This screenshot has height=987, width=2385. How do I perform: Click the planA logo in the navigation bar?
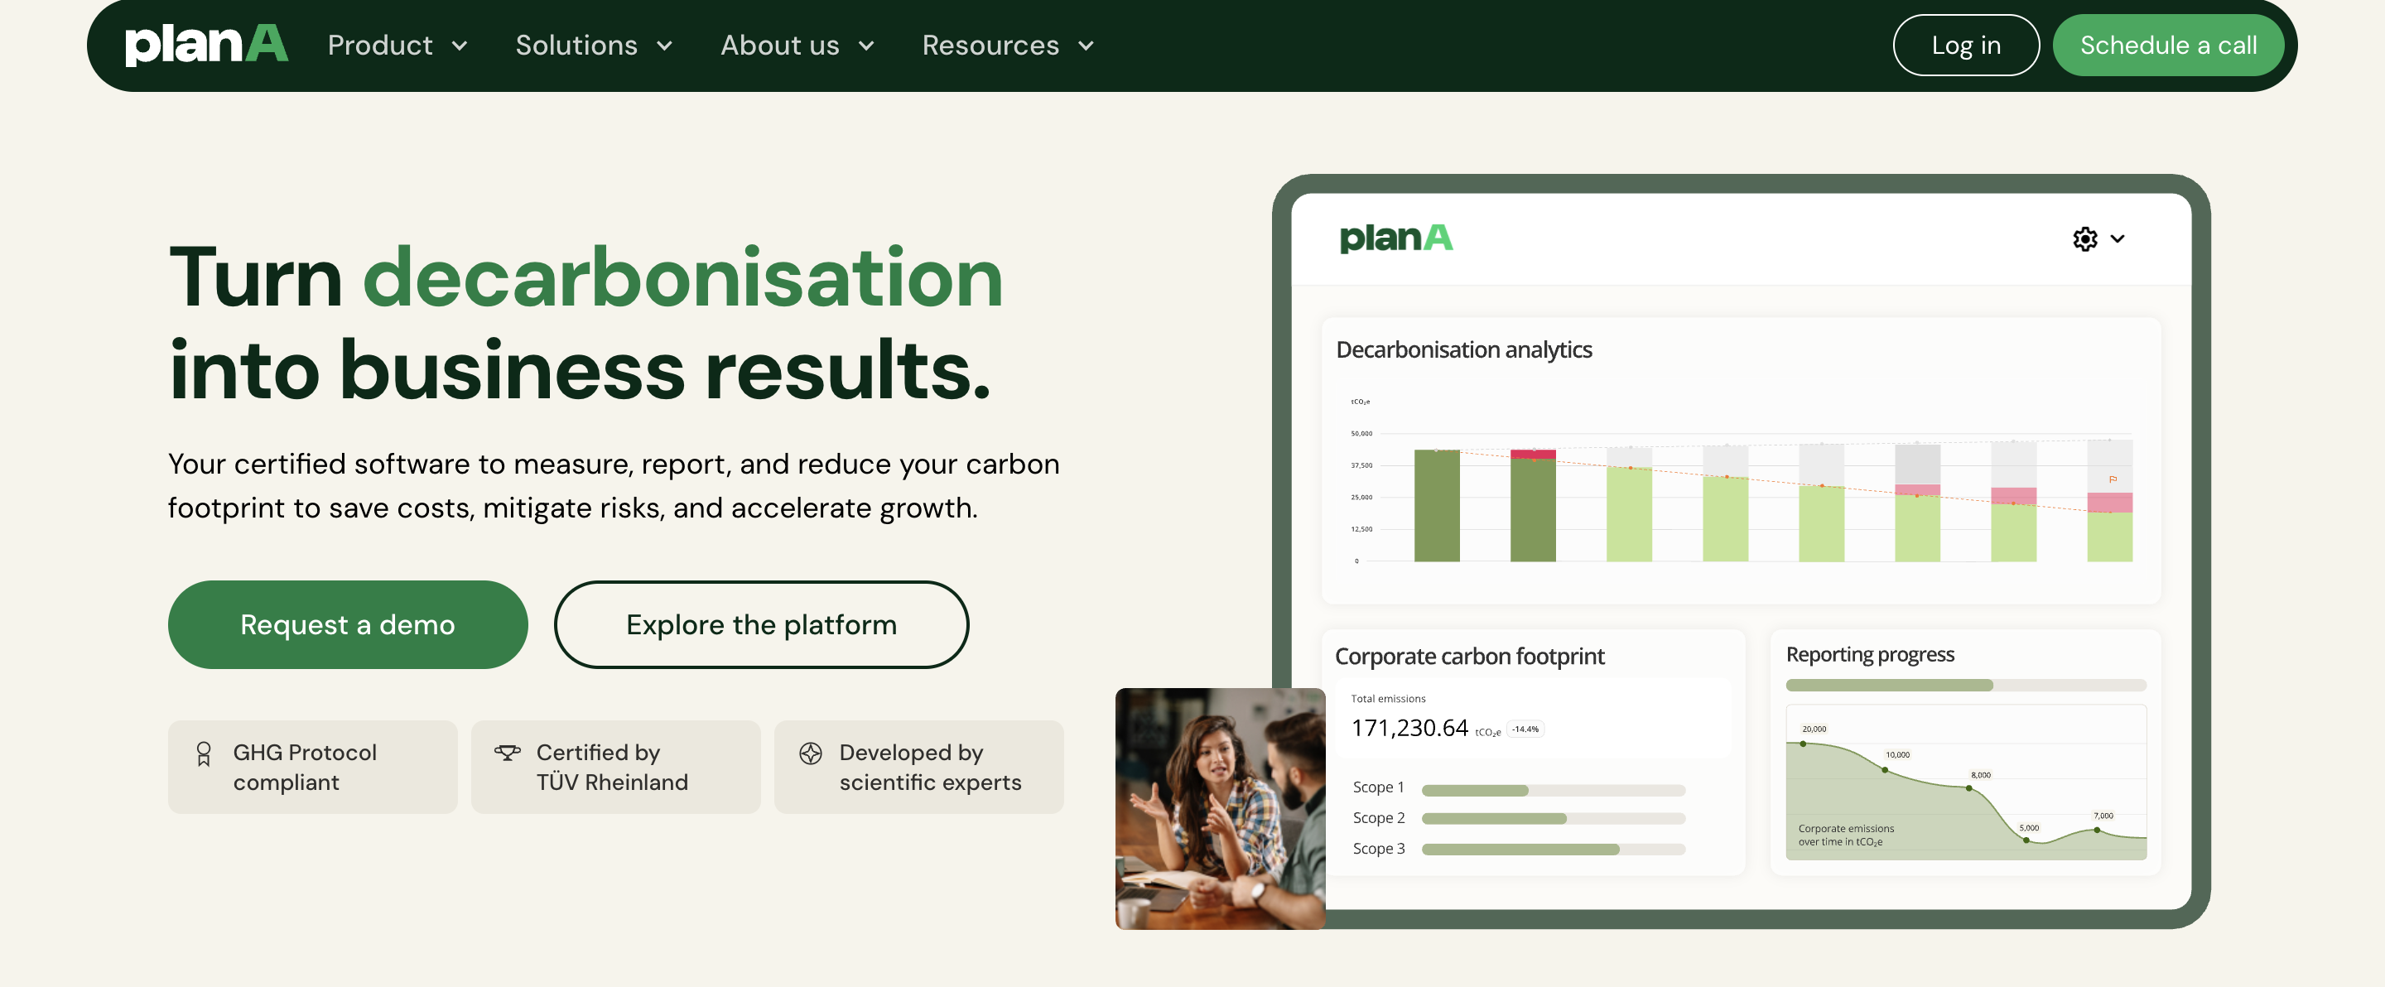(206, 45)
